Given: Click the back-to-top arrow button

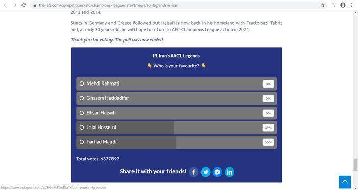Looking at the screenshot, I should [345, 182].
